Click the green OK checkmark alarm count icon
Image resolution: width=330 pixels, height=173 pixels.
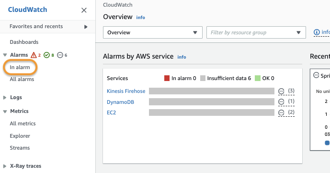(46, 55)
